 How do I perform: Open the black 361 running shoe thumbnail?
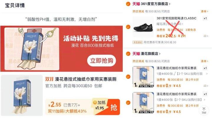[143, 27]
